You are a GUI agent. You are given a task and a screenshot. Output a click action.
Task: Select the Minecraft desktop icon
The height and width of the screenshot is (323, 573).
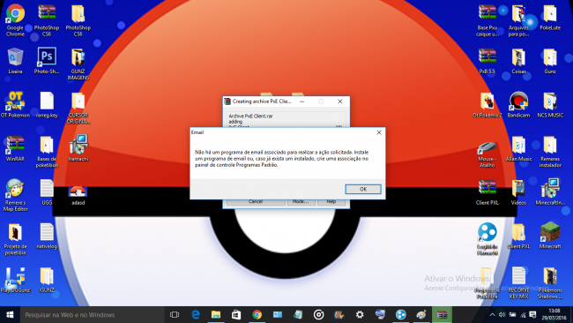tap(550, 236)
